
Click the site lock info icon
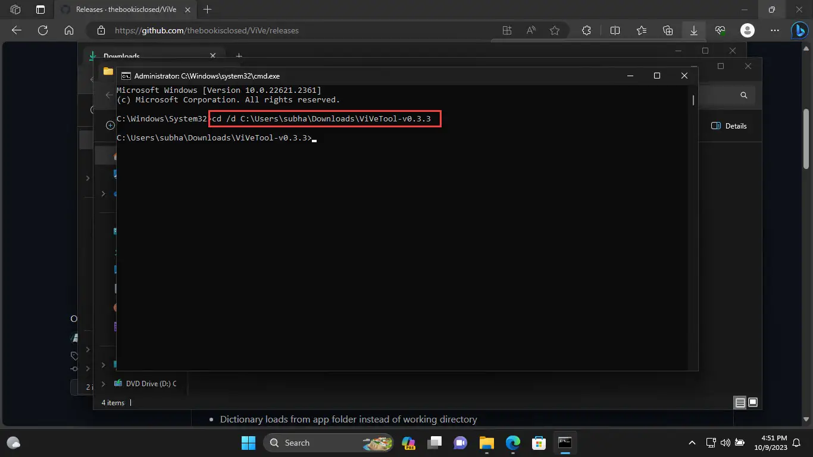tap(101, 30)
